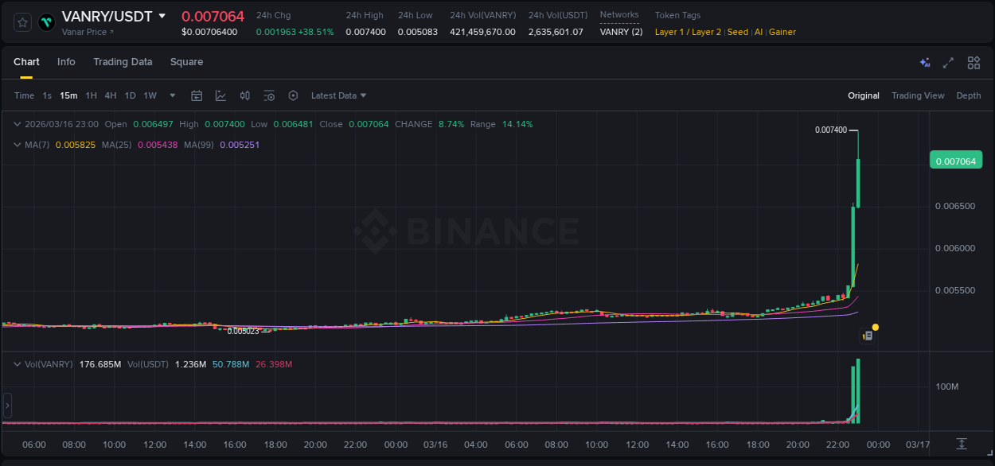Open the AI assistant icon
The image size is (995, 466).
[x=924, y=62]
